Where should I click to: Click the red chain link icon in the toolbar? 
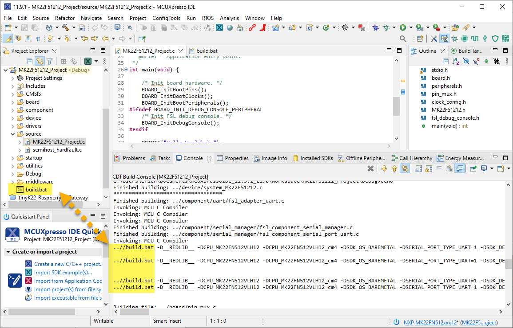[x=252, y=28]
